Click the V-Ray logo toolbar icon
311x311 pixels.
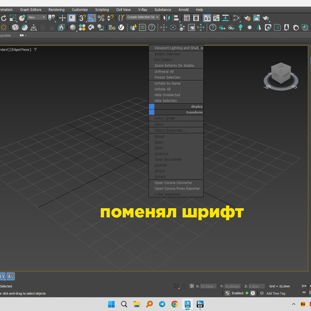pos(121,27)
